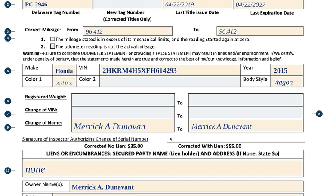Click the Correct Mileage From field

pyautogui.click(x=128, y=31)
